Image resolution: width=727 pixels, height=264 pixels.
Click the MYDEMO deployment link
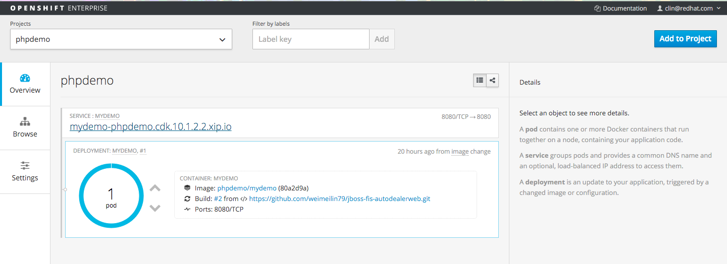[x=124, y=151]
